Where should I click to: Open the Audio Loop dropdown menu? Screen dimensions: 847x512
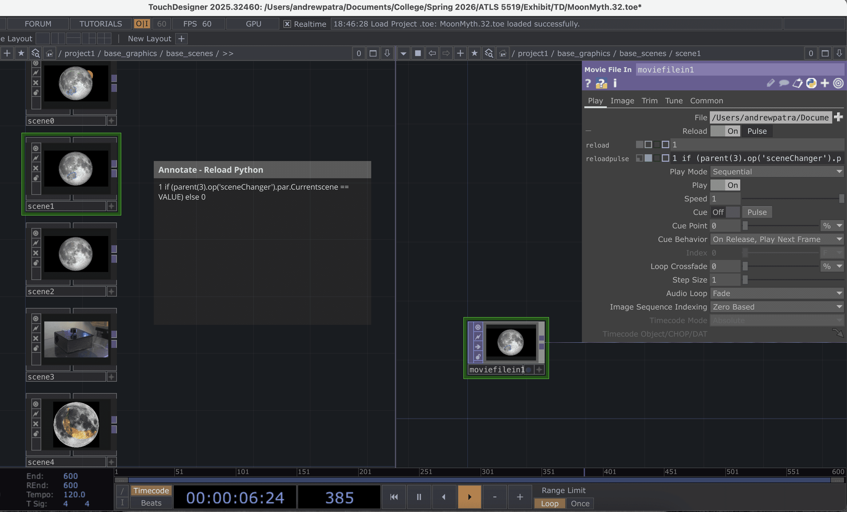[x=777, y=293]
